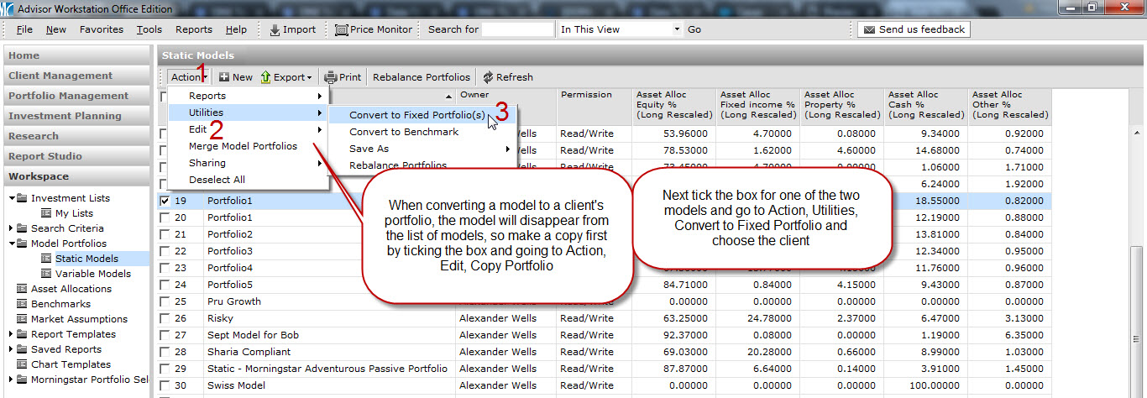
Task: Open the Favorites menu
Action: 101,29
